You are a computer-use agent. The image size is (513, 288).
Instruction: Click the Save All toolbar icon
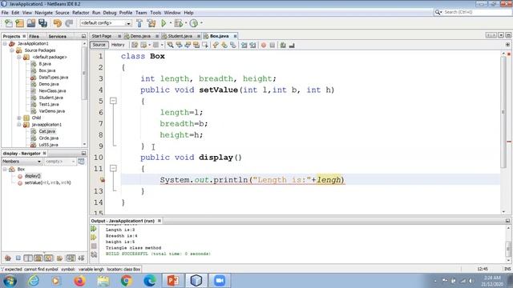[42, 23]
